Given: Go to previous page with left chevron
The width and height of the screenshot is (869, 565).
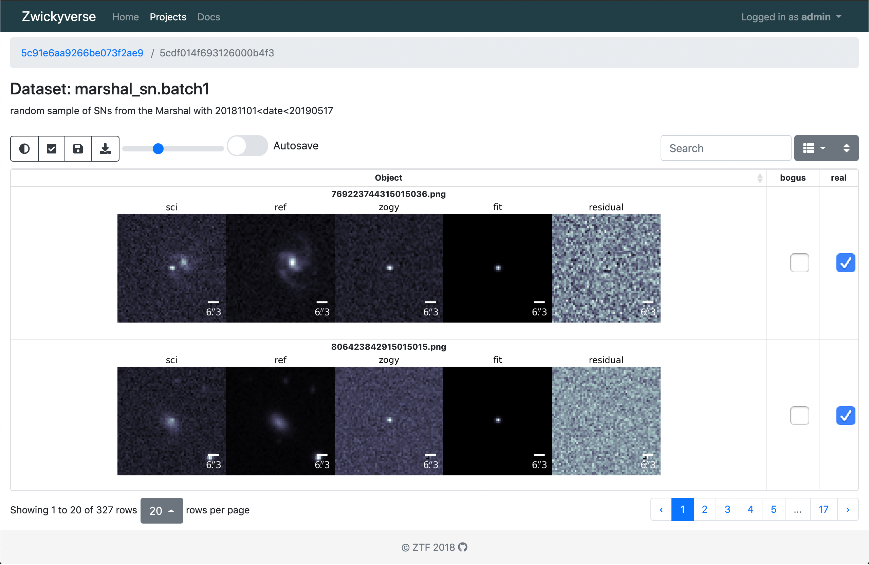Looking at the screenshot, I should click(661, 510).
